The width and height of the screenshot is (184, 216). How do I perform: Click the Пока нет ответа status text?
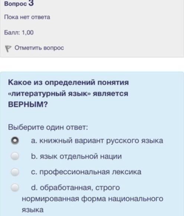pos(27,17)
